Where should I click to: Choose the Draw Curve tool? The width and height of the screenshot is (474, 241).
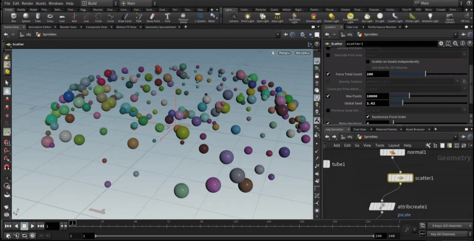click(125, 18)
